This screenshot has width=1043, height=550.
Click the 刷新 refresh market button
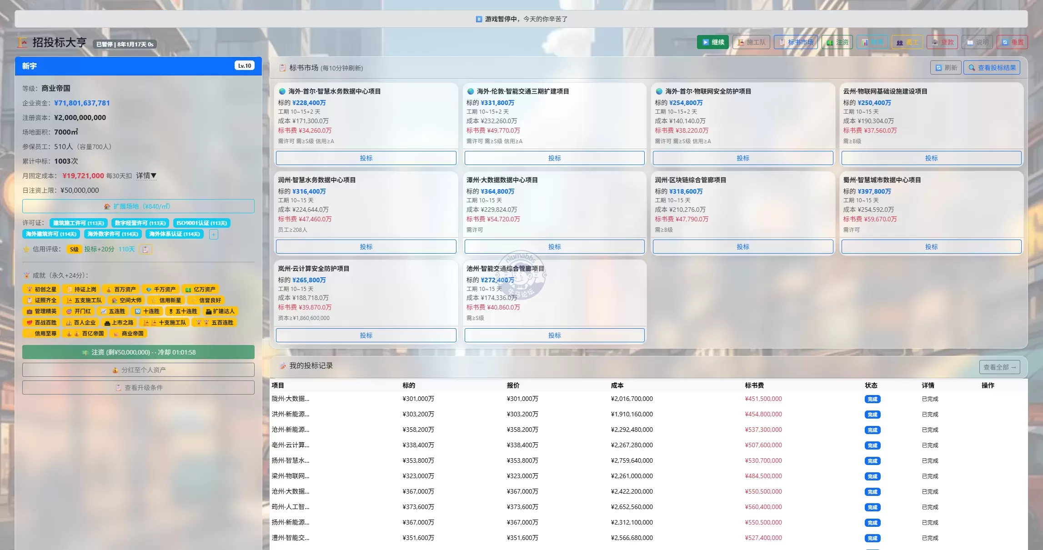pyautogui.click(x=946, y=68)
